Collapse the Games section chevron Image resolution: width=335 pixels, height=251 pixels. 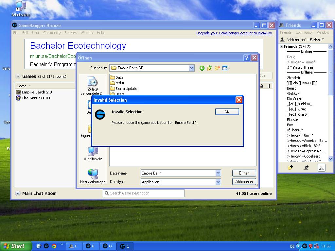(x=18, y=76)
